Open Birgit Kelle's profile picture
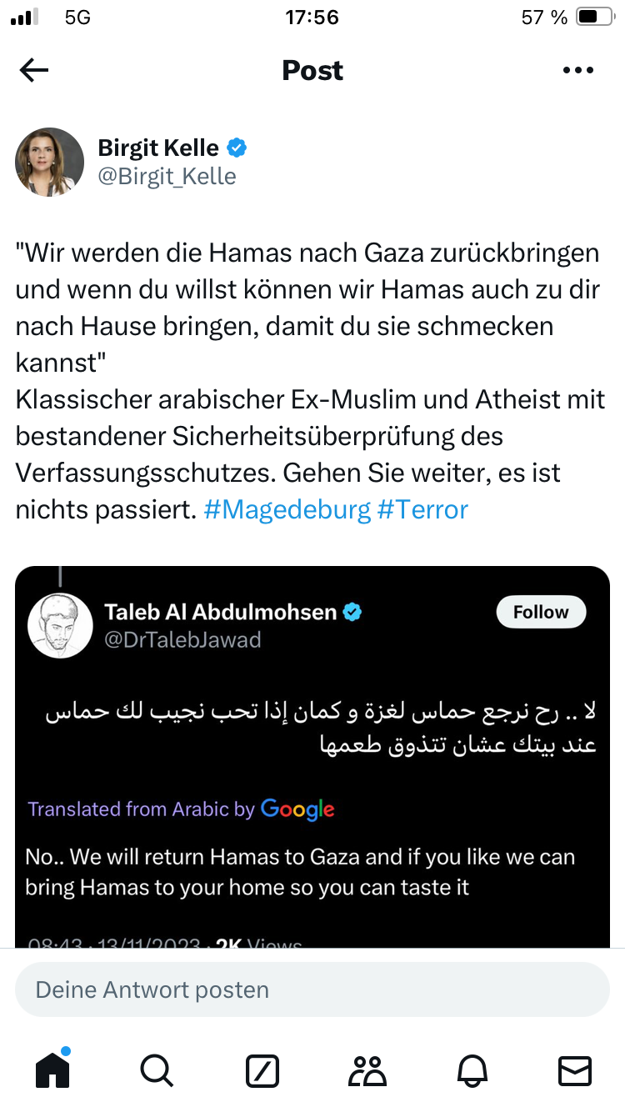The image size is (625, 1112). [50, 162]
